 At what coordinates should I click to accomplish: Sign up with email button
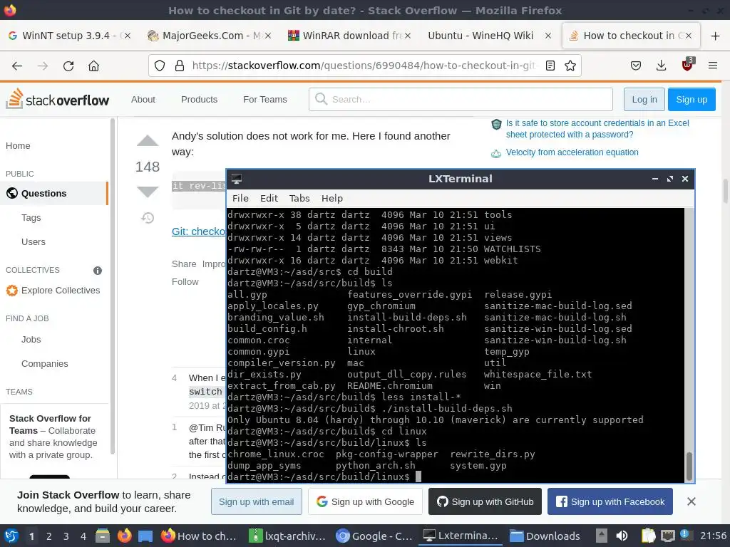[257, 501]
